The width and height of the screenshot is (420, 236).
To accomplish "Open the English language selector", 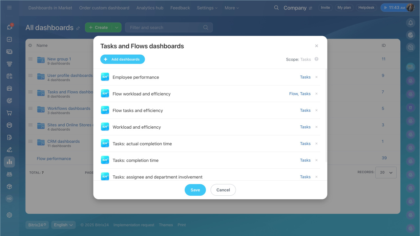I will tap(63, 225).
